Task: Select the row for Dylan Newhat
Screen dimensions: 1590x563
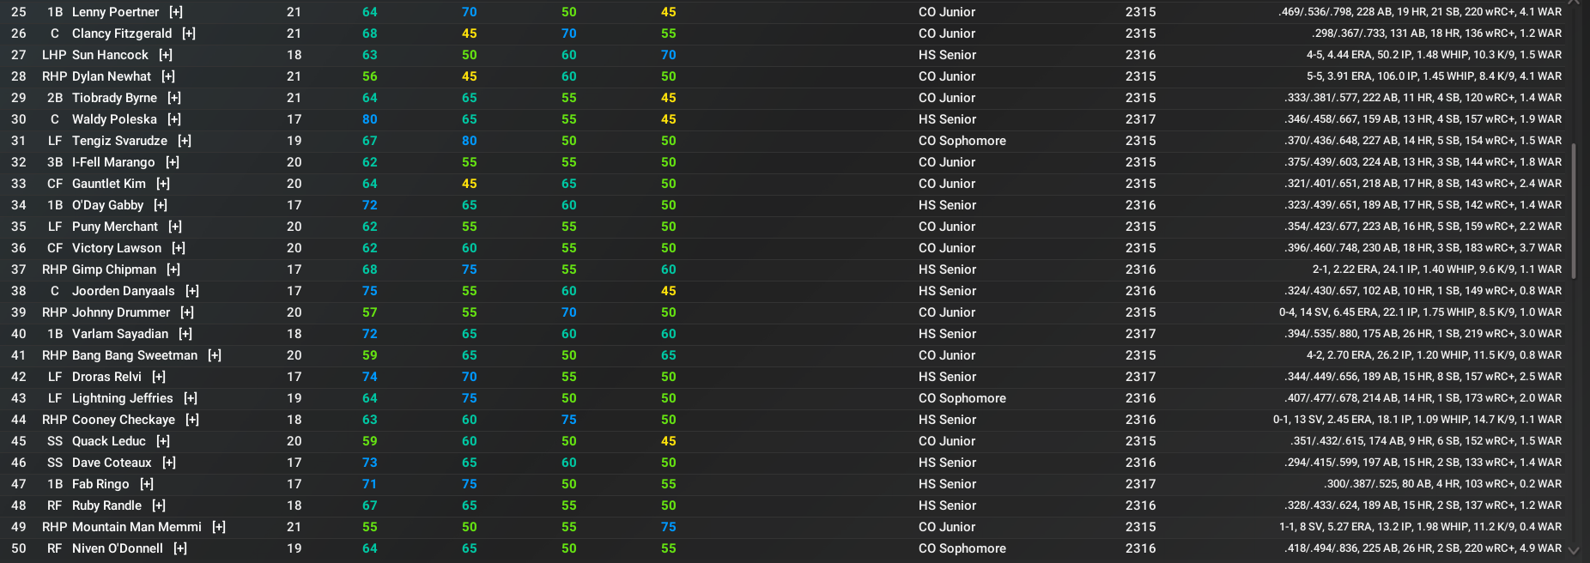Action: tap(112, 76)
